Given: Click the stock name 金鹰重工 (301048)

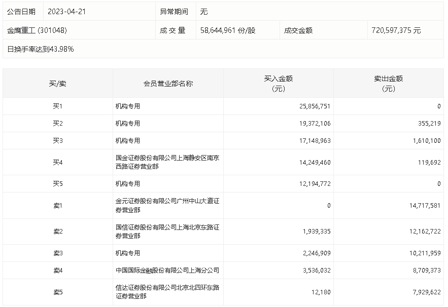Looking at the screenshot, I should pos(37,30).
